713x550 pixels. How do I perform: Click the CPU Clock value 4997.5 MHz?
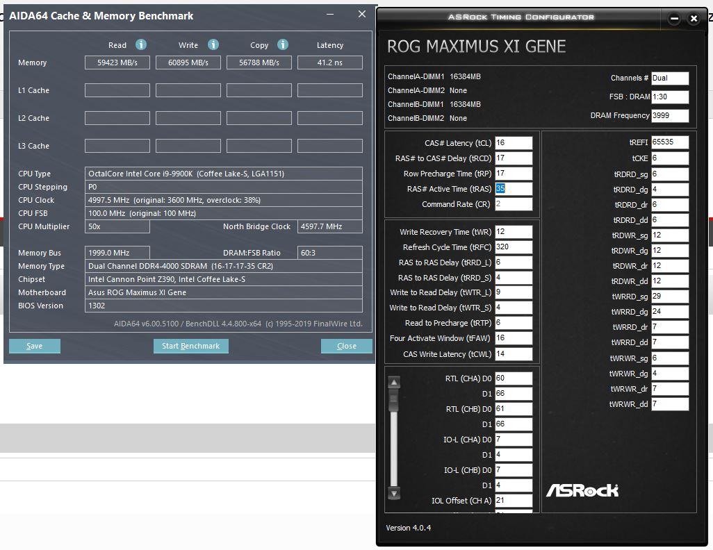(224, 200)
